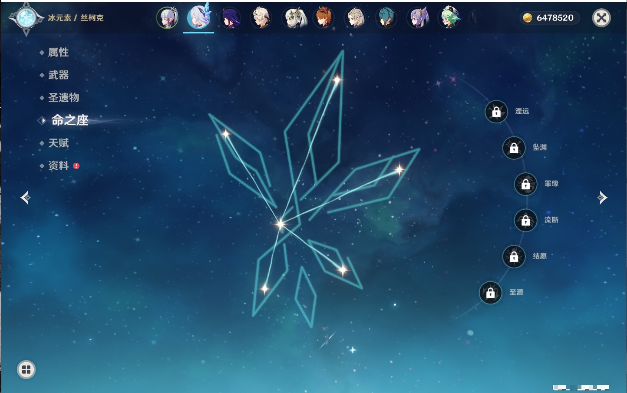Click the upper-left star of the constellation
The height and width of the screenshot is (393, 627).
pyautogui.click(x=226, y=134)
